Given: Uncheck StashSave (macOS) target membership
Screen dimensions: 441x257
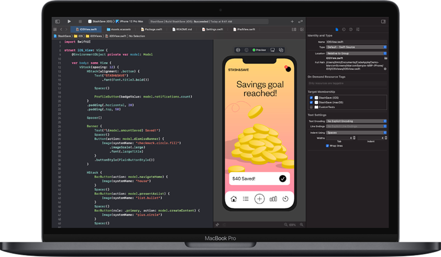Looking at the screenshot, I should coord(311,102).
